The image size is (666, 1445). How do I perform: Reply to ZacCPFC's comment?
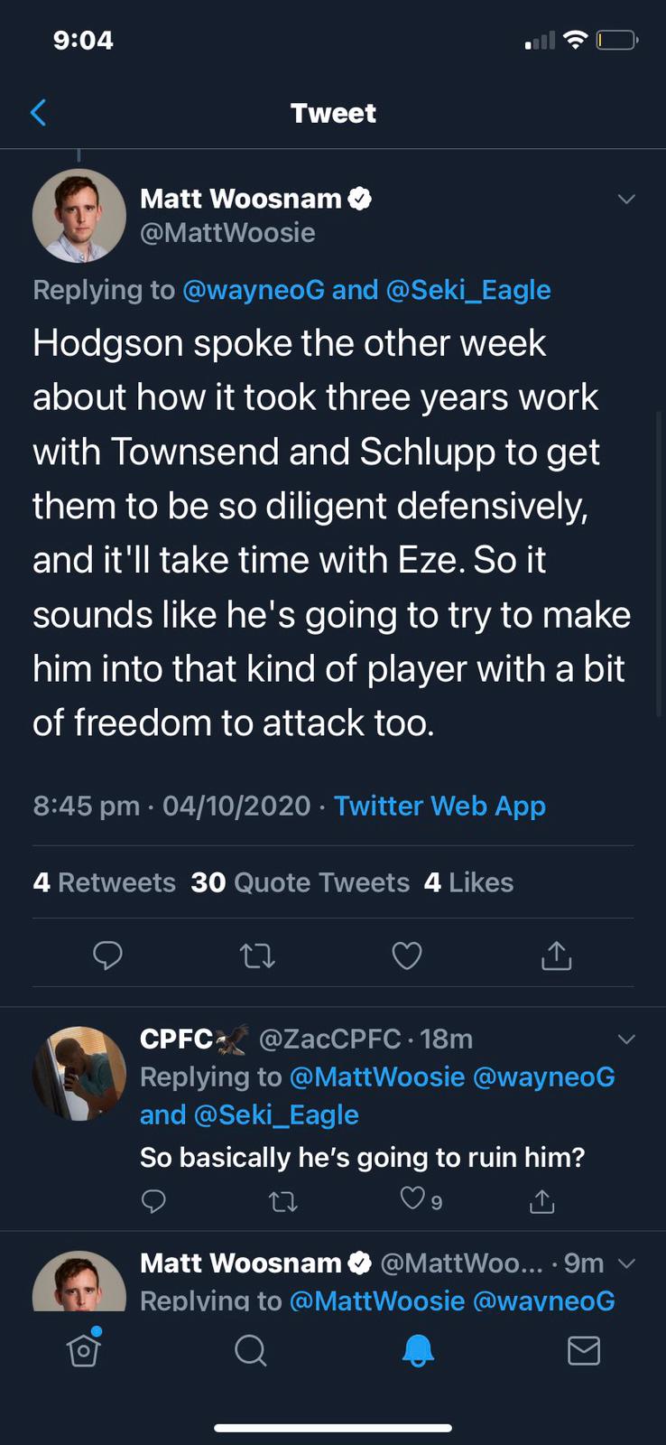[153, 1200]
